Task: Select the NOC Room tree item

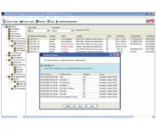Action: coord(16,36)
